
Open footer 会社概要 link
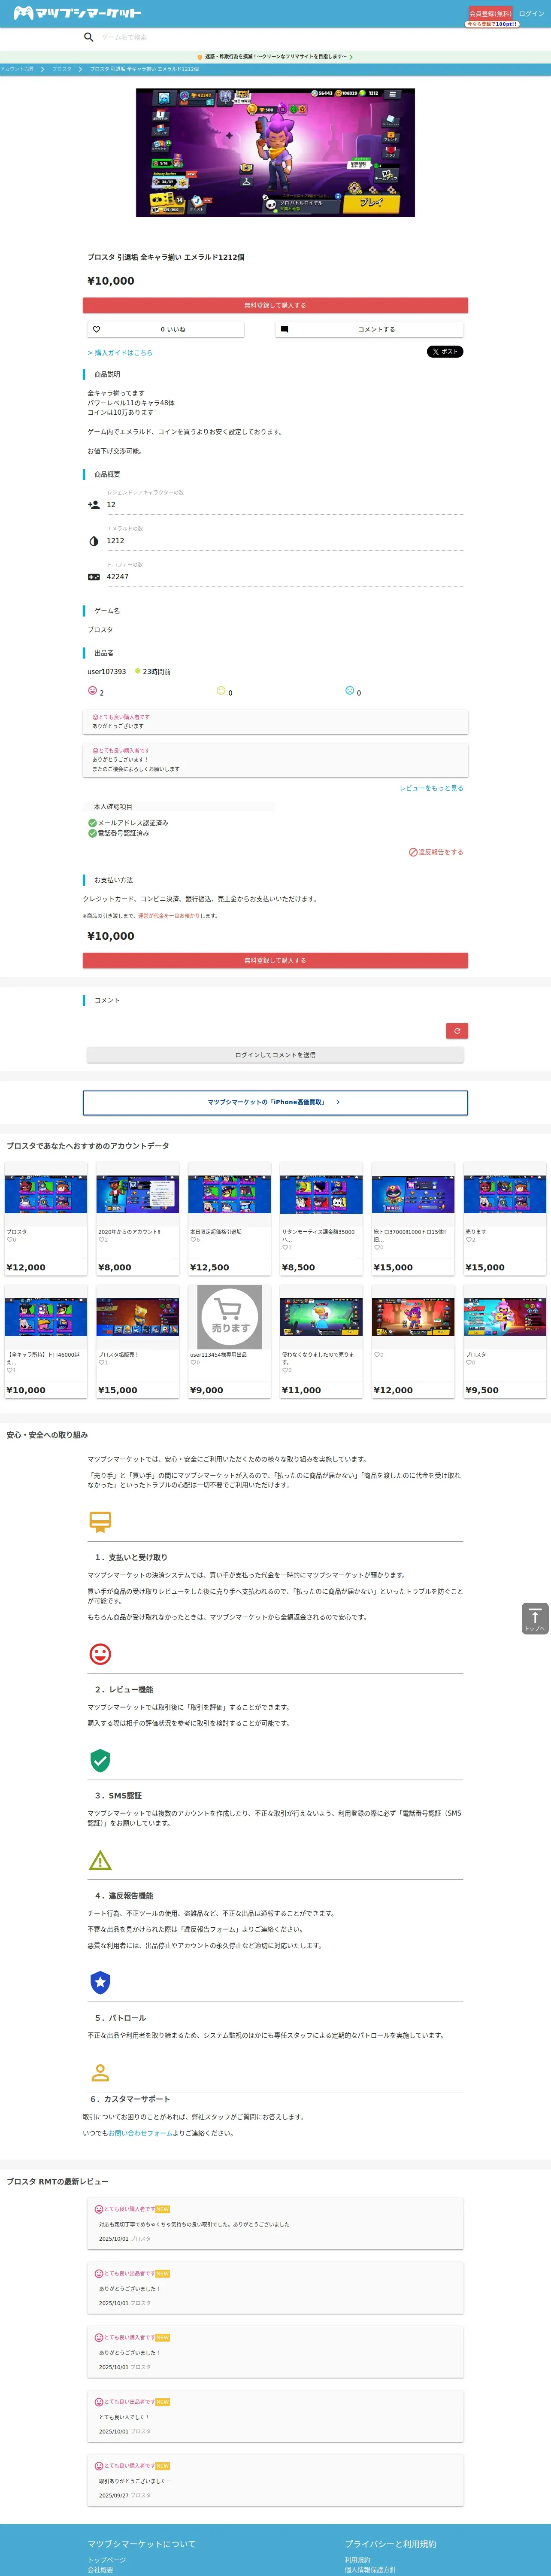pos(100,2570)
